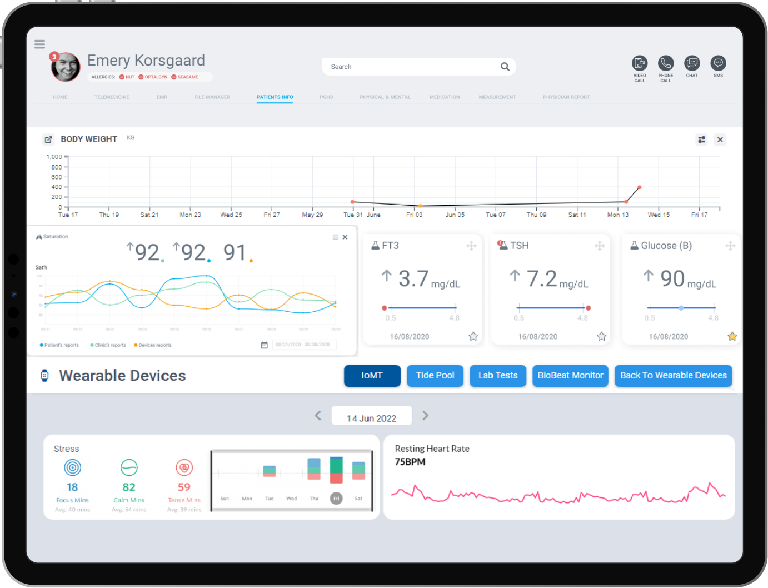
Task: Open the Saturation panel menu
Action: tap(336, 237)
